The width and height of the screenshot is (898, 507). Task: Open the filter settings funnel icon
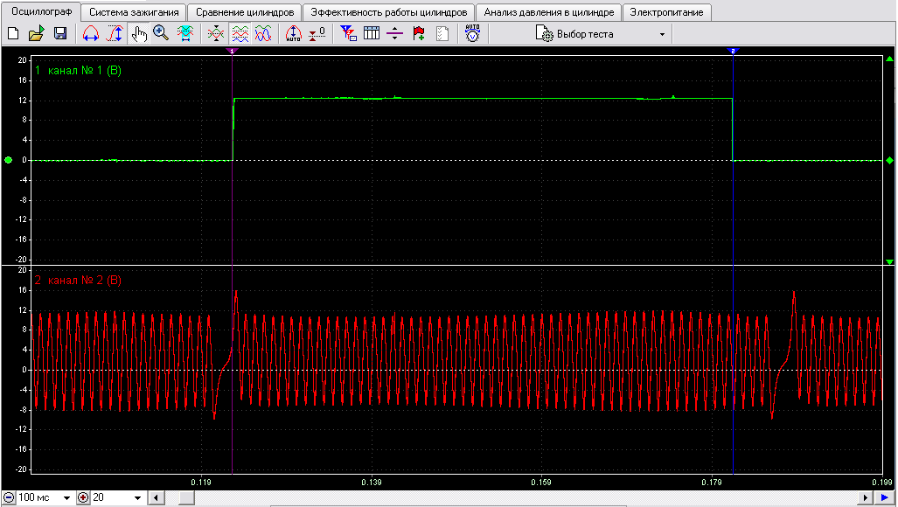(x=348, y=34)
